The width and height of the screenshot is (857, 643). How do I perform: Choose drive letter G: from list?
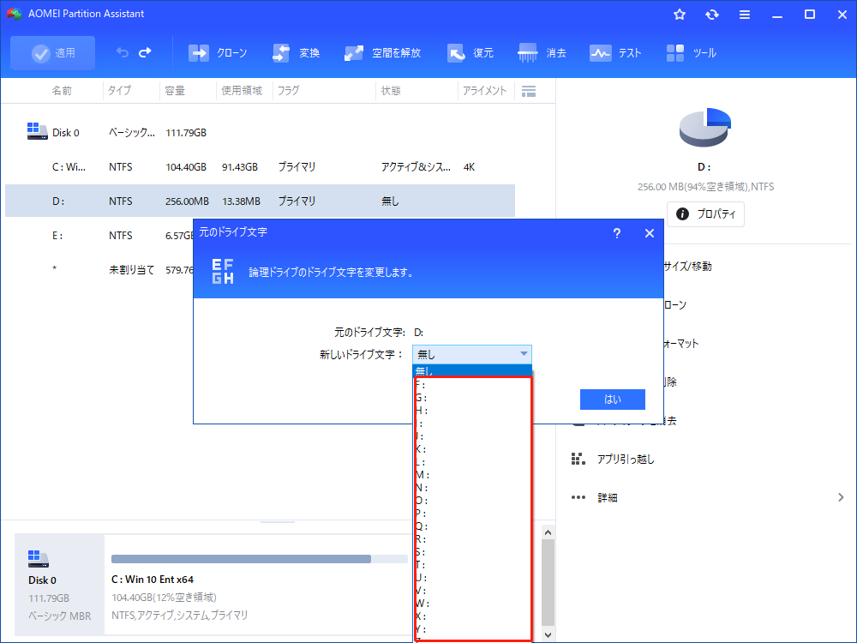[x=472, y=398]
